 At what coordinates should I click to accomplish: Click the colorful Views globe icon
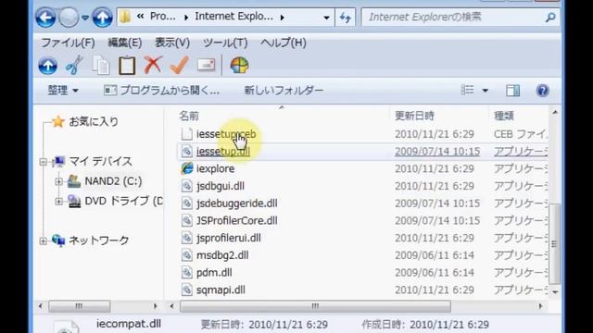click(x=239, y=66)
